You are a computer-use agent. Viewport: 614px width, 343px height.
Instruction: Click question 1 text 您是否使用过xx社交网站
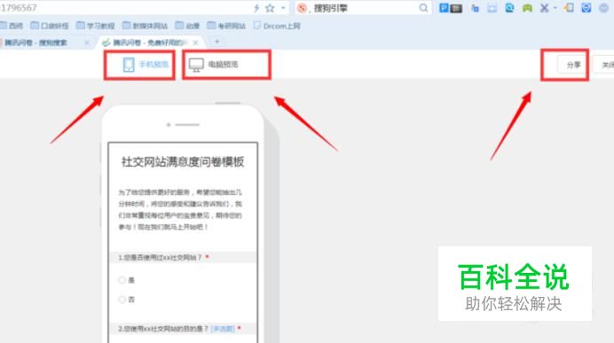click(161, 257)
